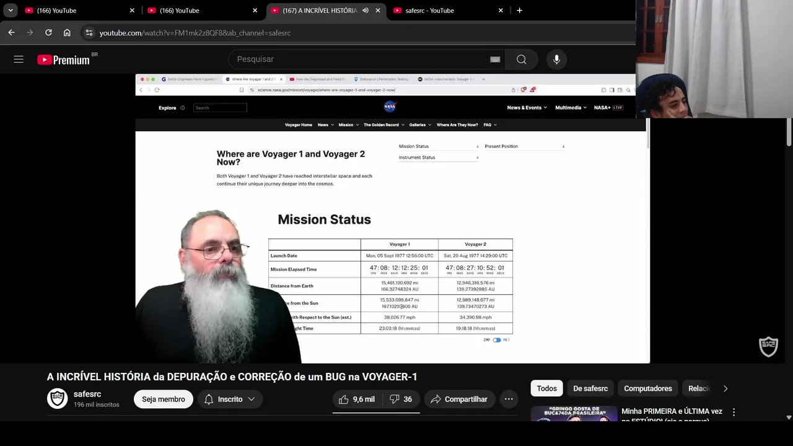Screen dimensions: 793x446
Task: Open more actions three-dot menu under video
Action: pyautogui.click(x=509, y=399)
